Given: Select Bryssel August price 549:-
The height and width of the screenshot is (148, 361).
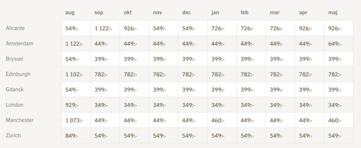Looking at the screenshot, I should coord(72,59).
